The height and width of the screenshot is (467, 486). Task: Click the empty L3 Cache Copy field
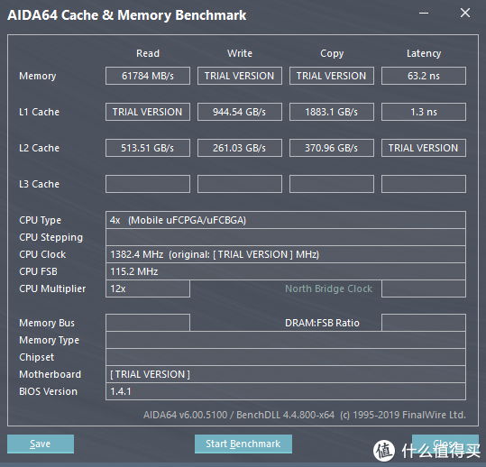332,184
